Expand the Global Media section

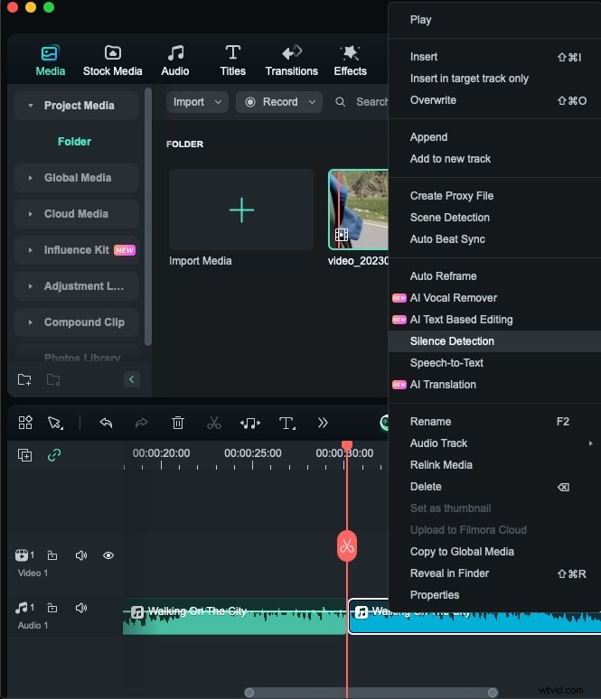77,178
